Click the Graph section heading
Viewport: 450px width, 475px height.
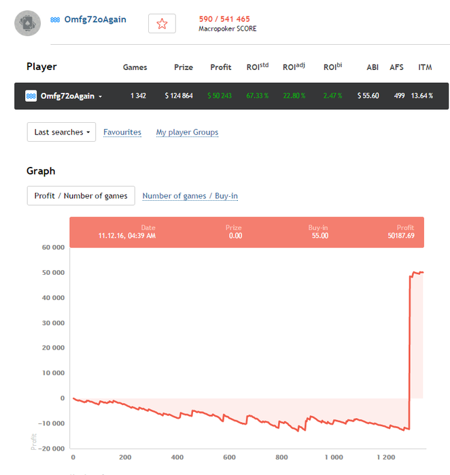(41, 171)
